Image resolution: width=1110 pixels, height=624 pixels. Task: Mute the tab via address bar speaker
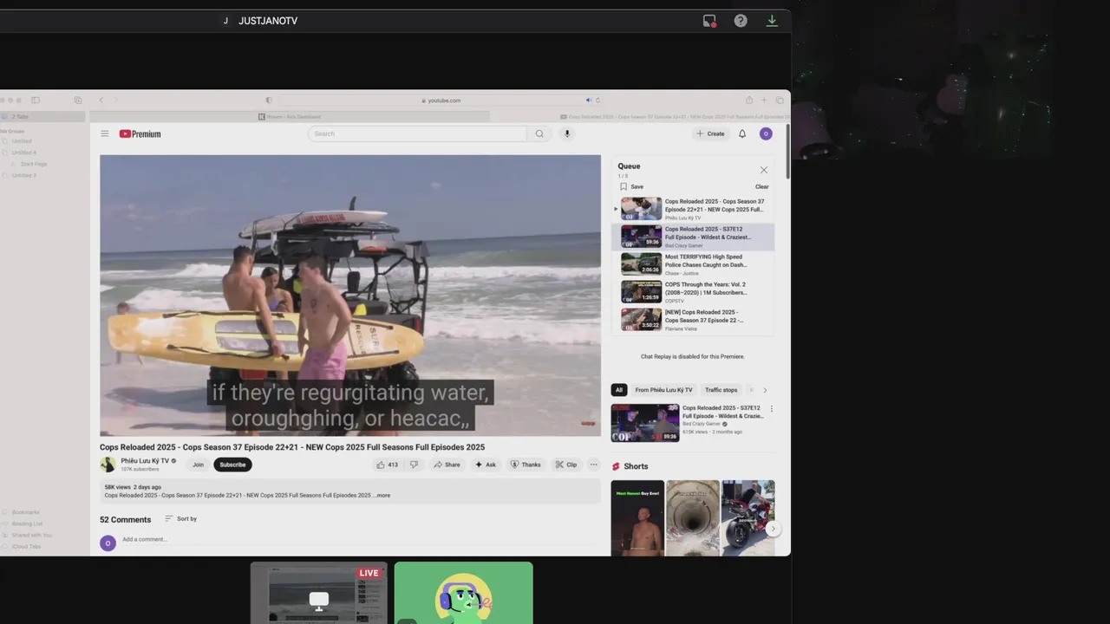[x=589, y=101]
